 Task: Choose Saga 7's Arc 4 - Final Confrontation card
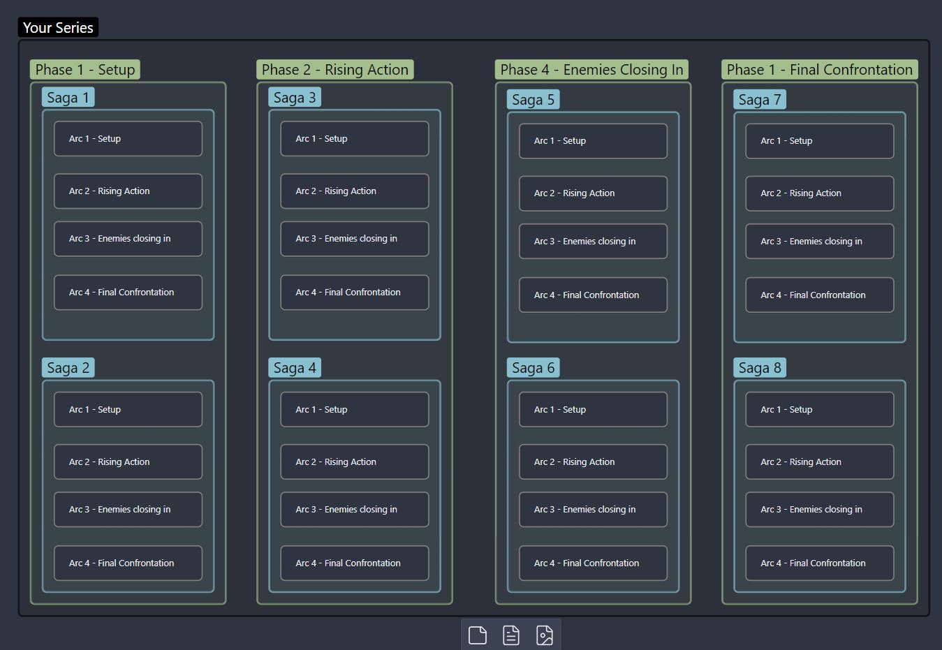pyautogui.click(x=820, y=295)
